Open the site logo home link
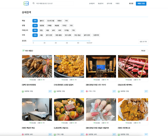168x136 pixels. click(x=26, y=4)
